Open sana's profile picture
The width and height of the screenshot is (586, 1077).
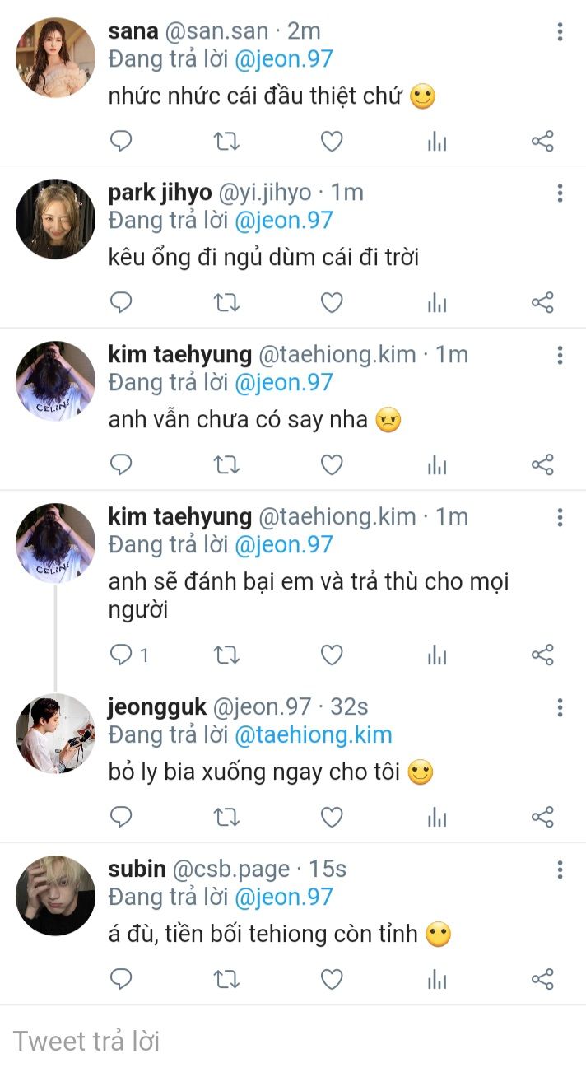56,58
